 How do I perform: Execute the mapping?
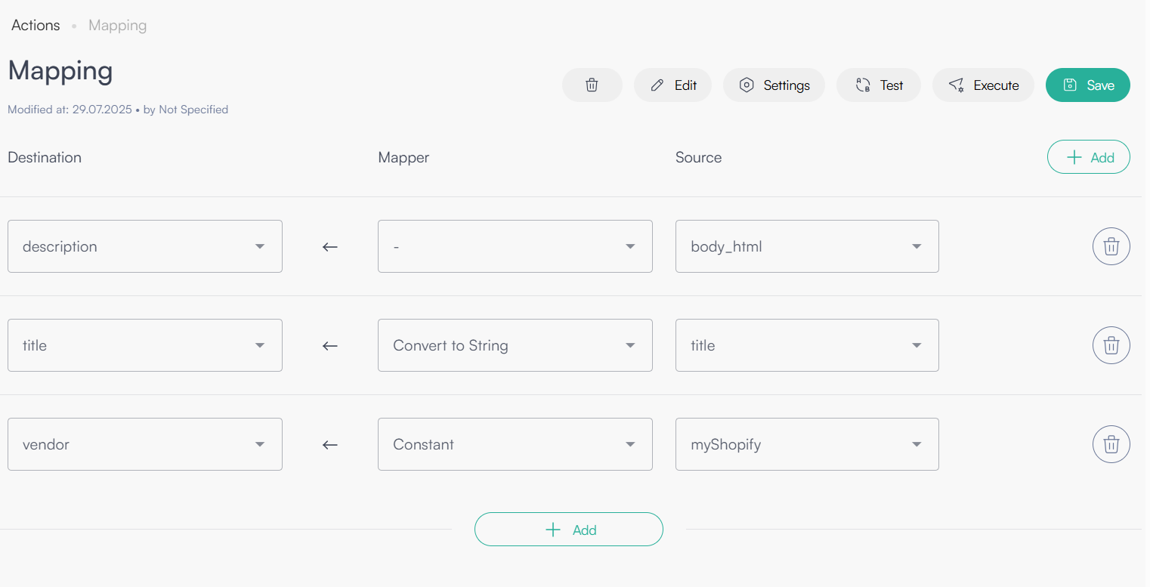coord(983,85)
